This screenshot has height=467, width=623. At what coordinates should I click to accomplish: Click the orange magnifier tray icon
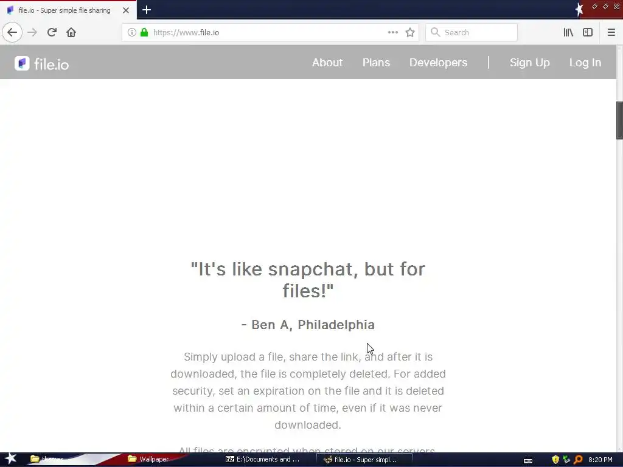coord(578,460)
